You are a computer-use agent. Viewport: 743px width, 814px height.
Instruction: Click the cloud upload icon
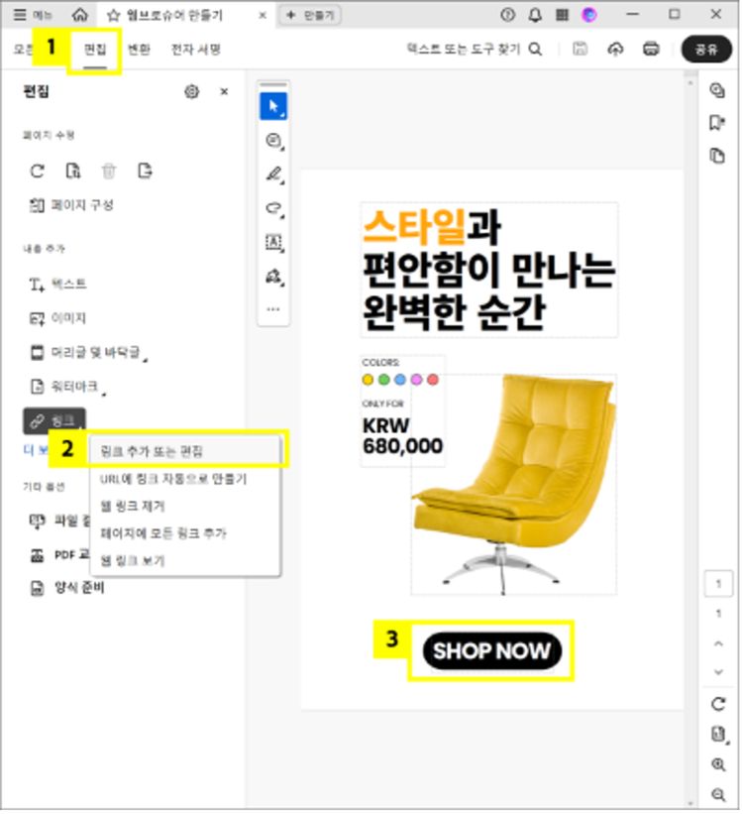coord(615,49)
